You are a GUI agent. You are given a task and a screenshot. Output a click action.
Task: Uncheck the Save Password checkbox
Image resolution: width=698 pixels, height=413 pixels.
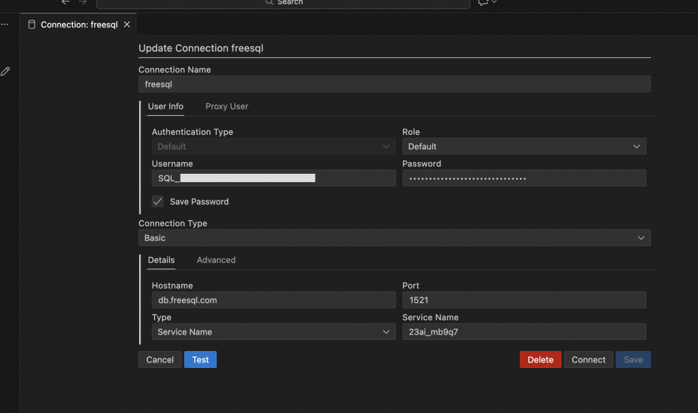coord(157,202)
